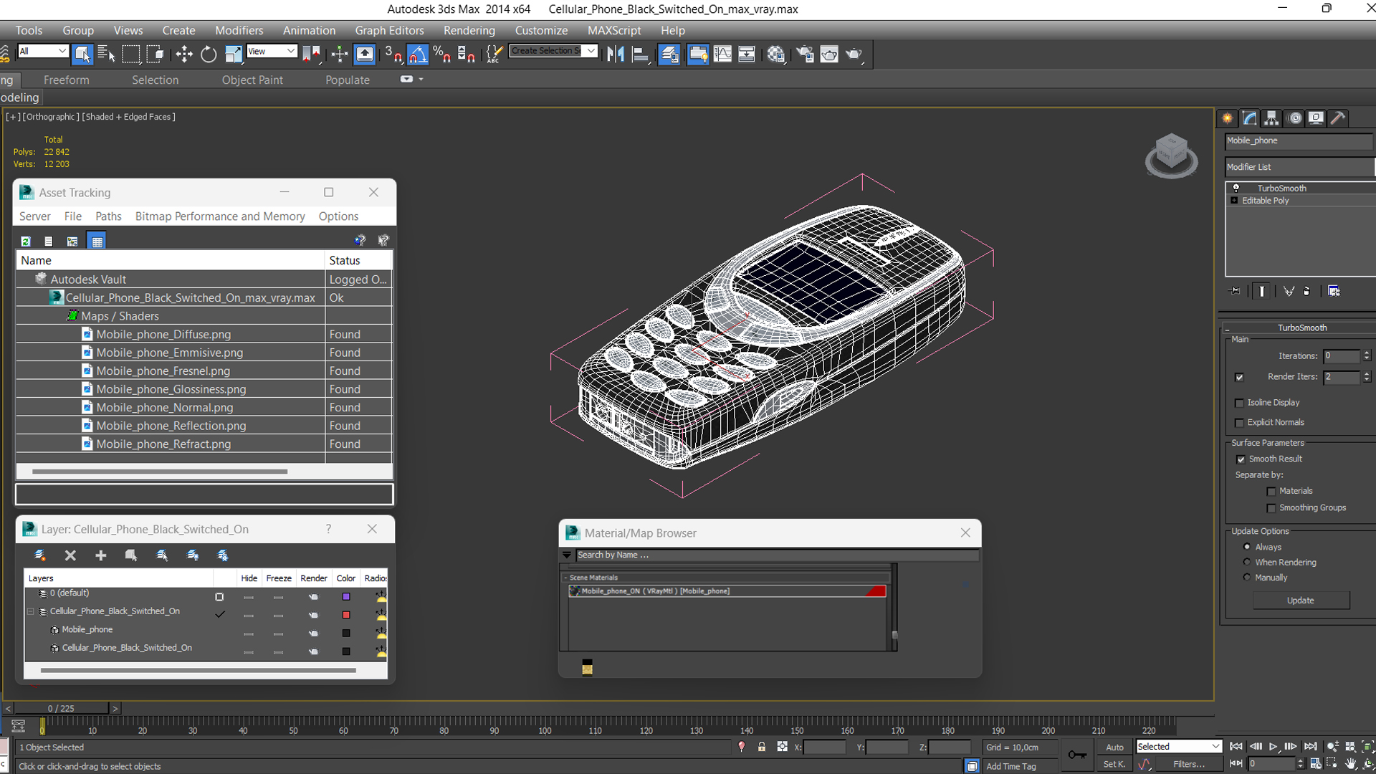This screenshot has width=1376, height=774.
Task: Open the Curve Editor from toolbar
Action: coord(722,54)
